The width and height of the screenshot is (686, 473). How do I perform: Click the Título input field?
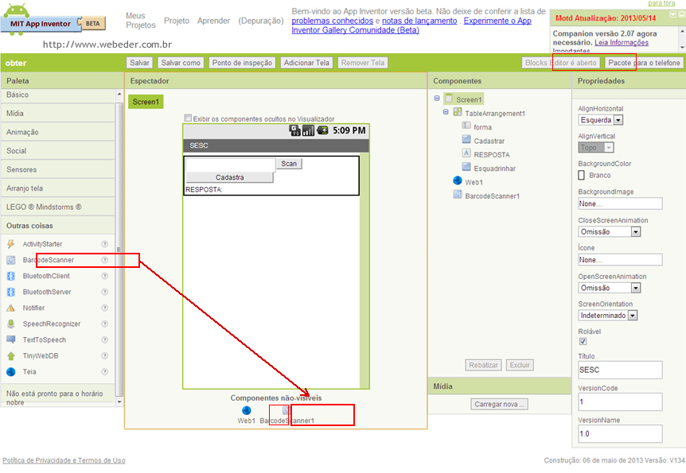tap(620, 370)
